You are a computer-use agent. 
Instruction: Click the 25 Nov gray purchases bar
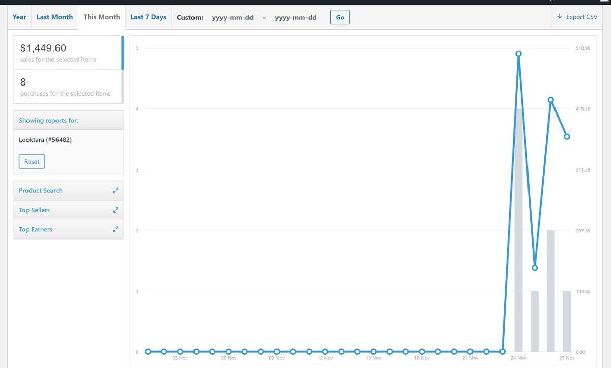point(535,321)
